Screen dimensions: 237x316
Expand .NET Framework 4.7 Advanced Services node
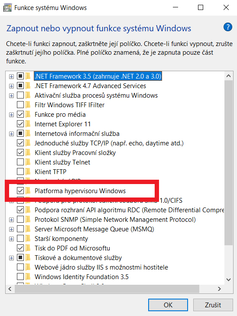click(x=11, y=86)
